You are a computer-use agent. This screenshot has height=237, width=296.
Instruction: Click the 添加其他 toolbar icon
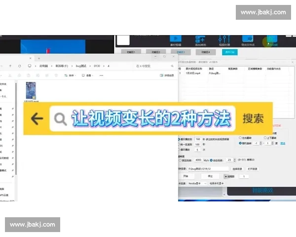click(x=200, y=39)
